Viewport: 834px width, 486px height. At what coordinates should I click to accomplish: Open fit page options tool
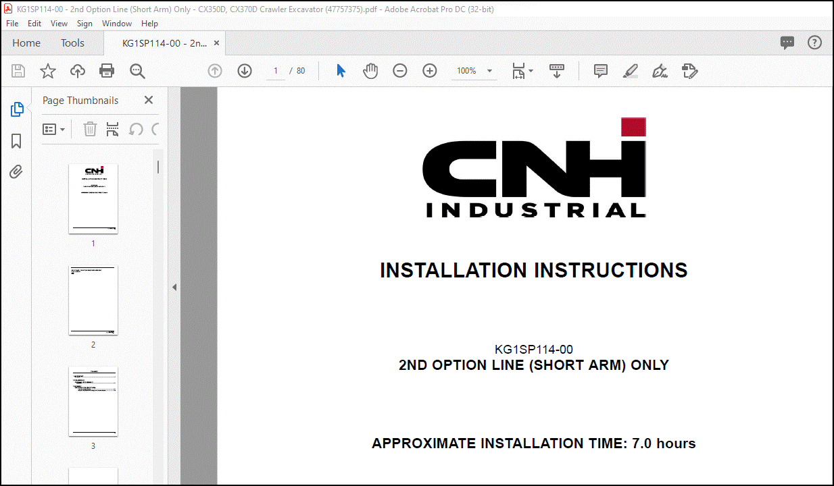pyautogui.click(x=522, y=71)
